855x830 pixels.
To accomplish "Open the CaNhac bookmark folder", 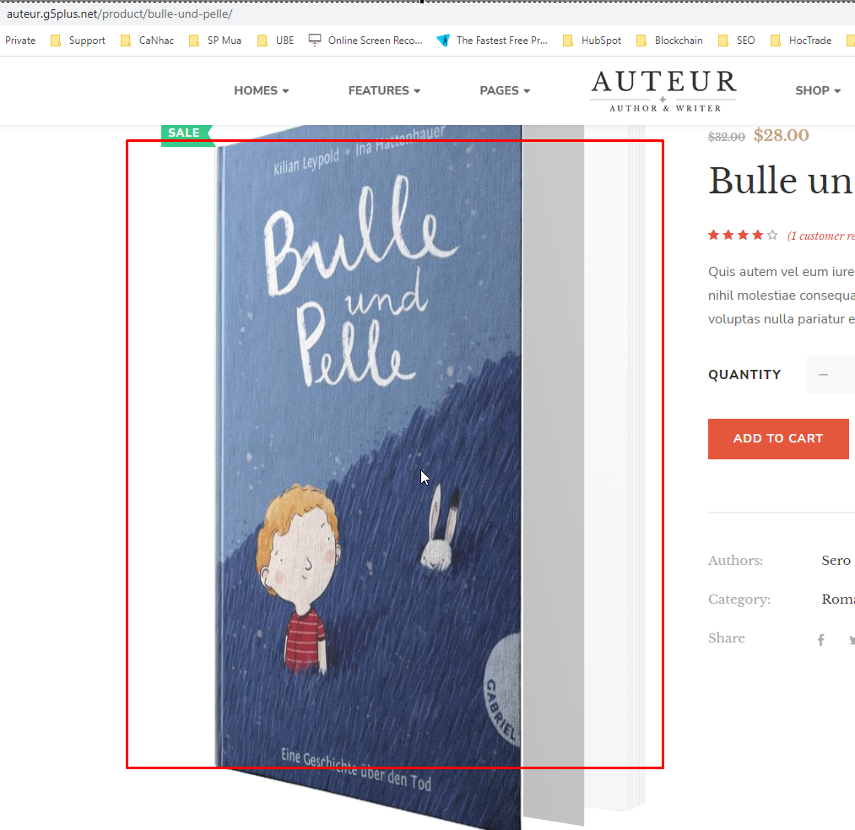I will [x=147, y=41].
